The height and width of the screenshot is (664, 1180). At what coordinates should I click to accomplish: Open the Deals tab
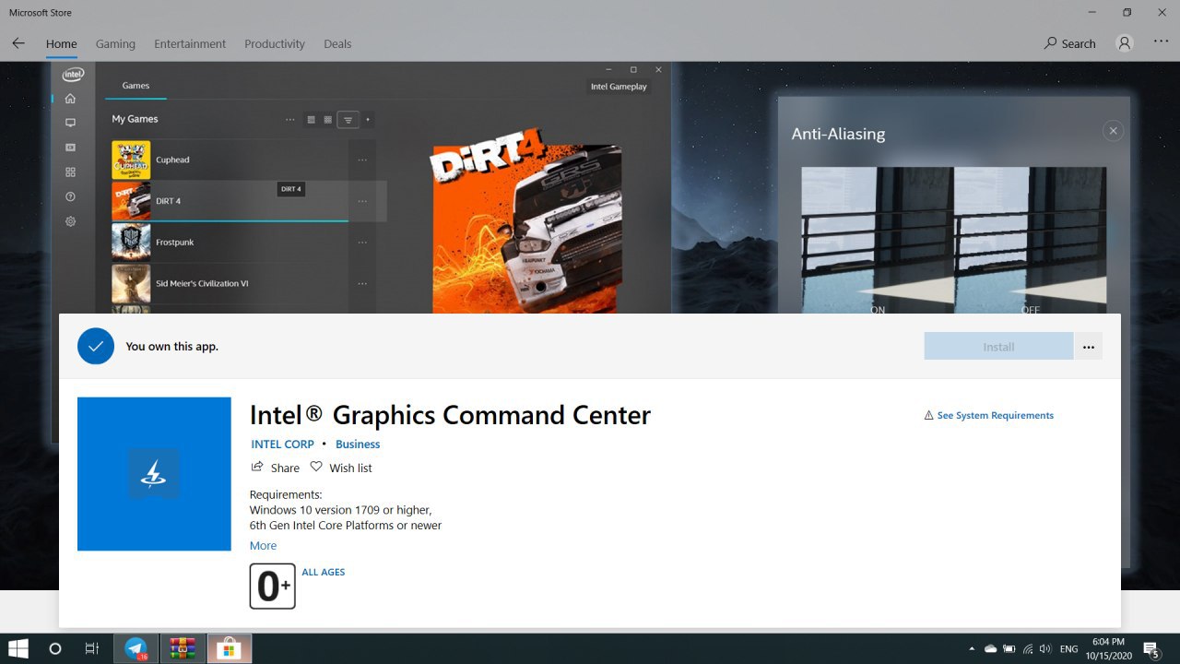point(337,43)
